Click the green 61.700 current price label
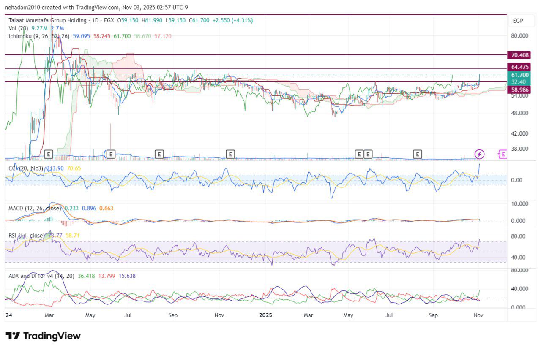Screen dimensions: 541x350 pyautogui.click(x=520, y=75)
